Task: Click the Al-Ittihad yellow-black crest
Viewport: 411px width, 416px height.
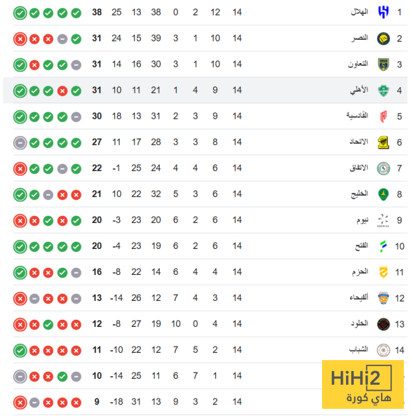Action: (383, 142)
